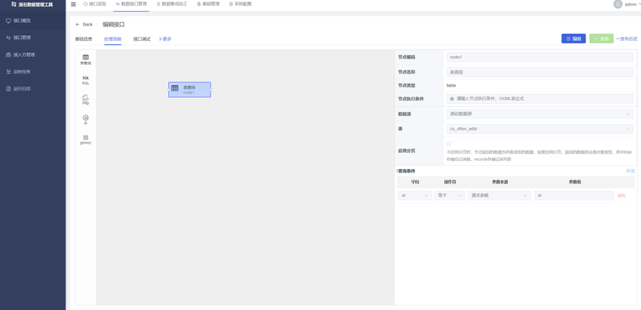Select the groovy node tool icon

click(x=86, y=139)
